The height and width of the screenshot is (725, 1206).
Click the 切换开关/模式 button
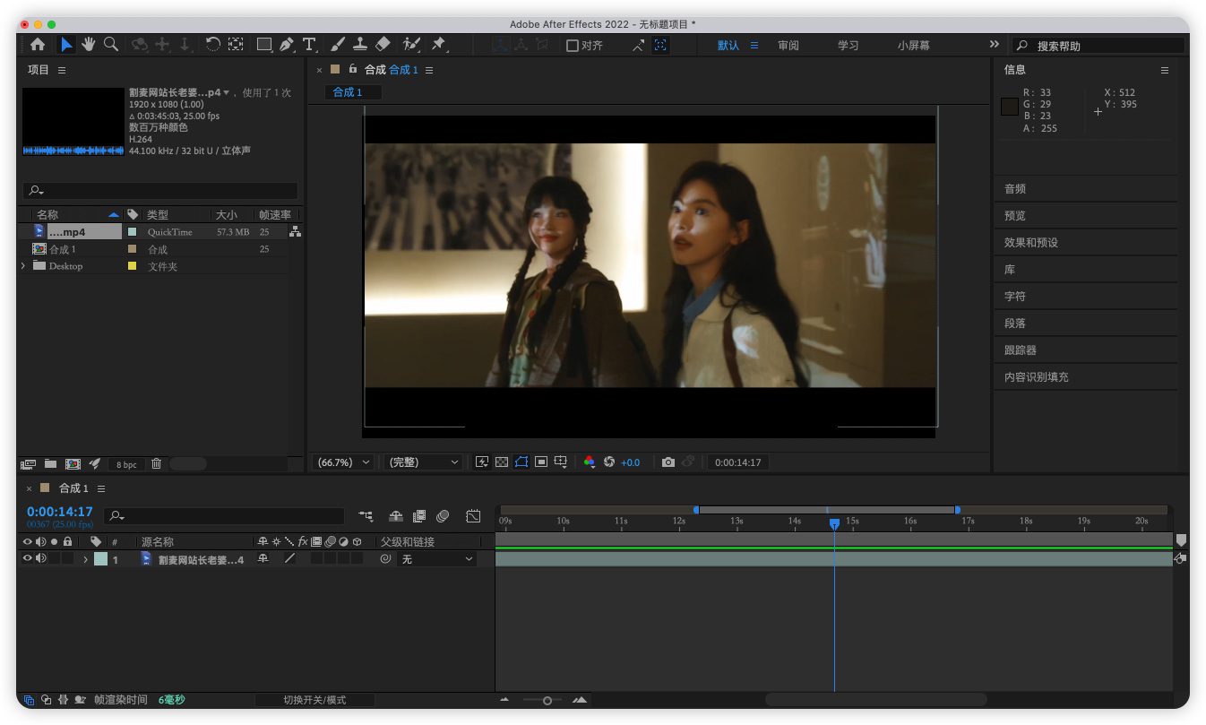coord(314,700)
